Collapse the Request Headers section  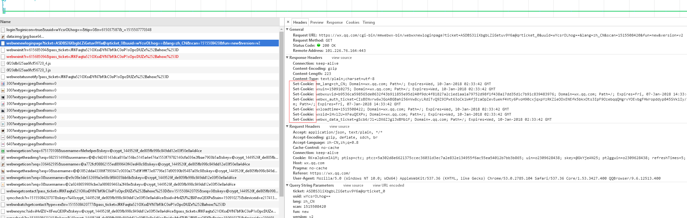(x=287, y=126)
